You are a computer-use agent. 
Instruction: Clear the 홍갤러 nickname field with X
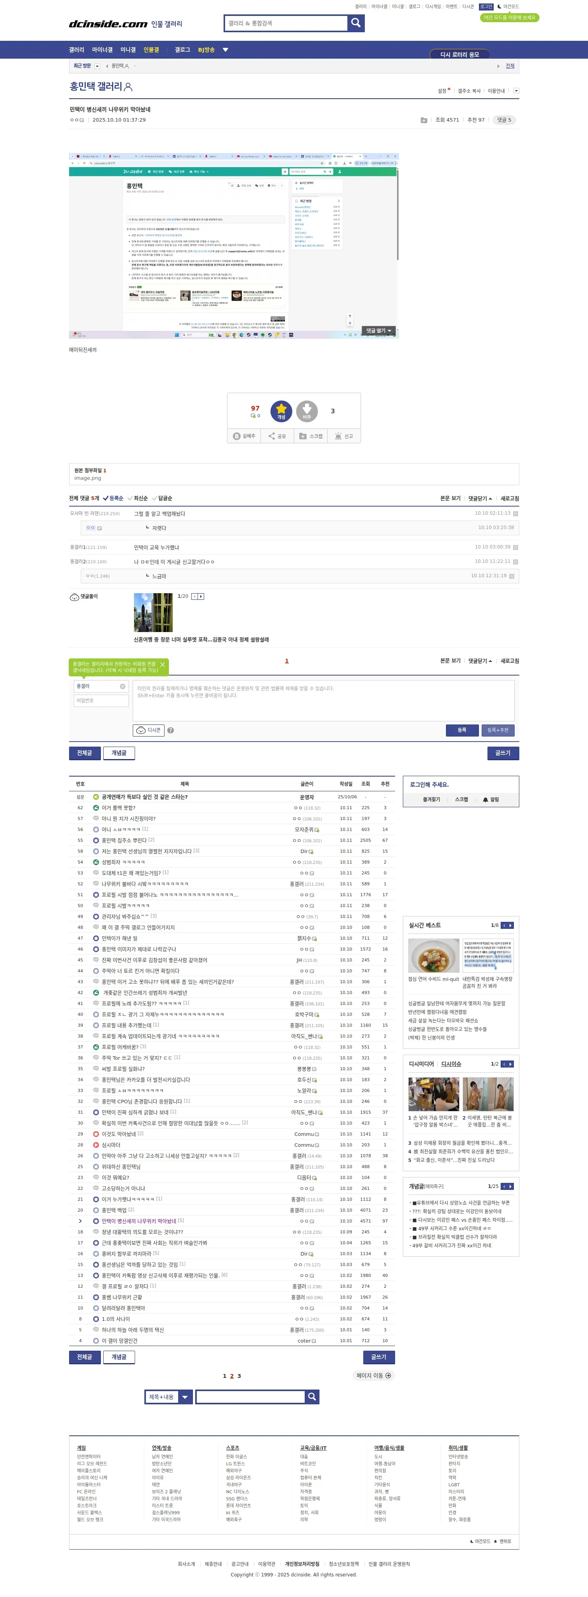(122, 686)
